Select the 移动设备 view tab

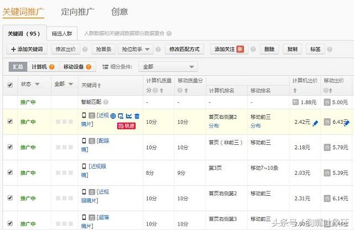click(x=77, y=67)
